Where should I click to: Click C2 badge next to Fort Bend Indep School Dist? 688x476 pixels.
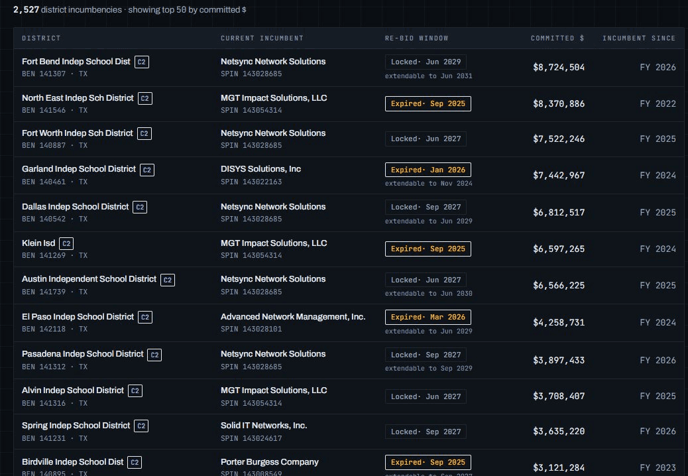141,62
